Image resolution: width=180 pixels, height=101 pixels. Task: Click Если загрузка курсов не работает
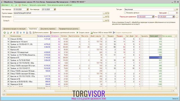pyautogui.click(x=60, y=5)
